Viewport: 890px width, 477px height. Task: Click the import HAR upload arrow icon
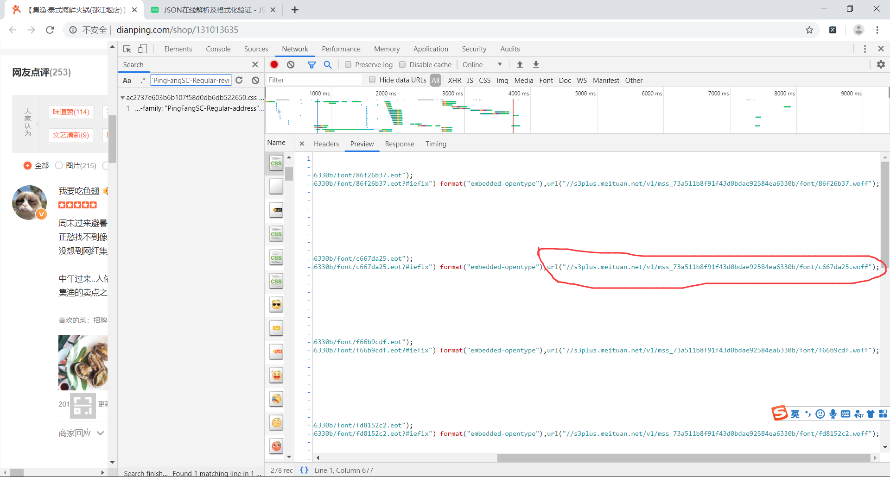(520, 65)
